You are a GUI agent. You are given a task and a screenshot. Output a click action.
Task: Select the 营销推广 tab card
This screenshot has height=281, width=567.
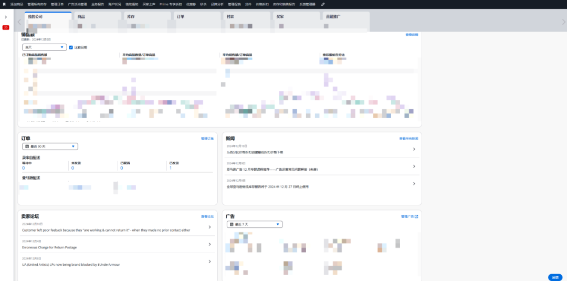point(346,22)
